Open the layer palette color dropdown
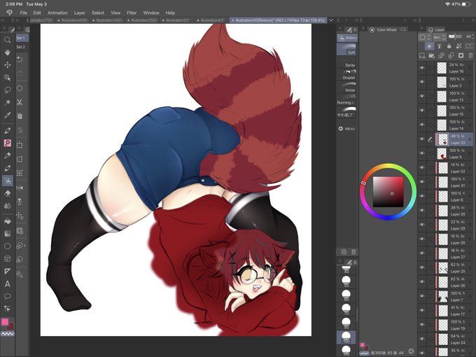Screen dimensions: 476x357 [425, 37]
